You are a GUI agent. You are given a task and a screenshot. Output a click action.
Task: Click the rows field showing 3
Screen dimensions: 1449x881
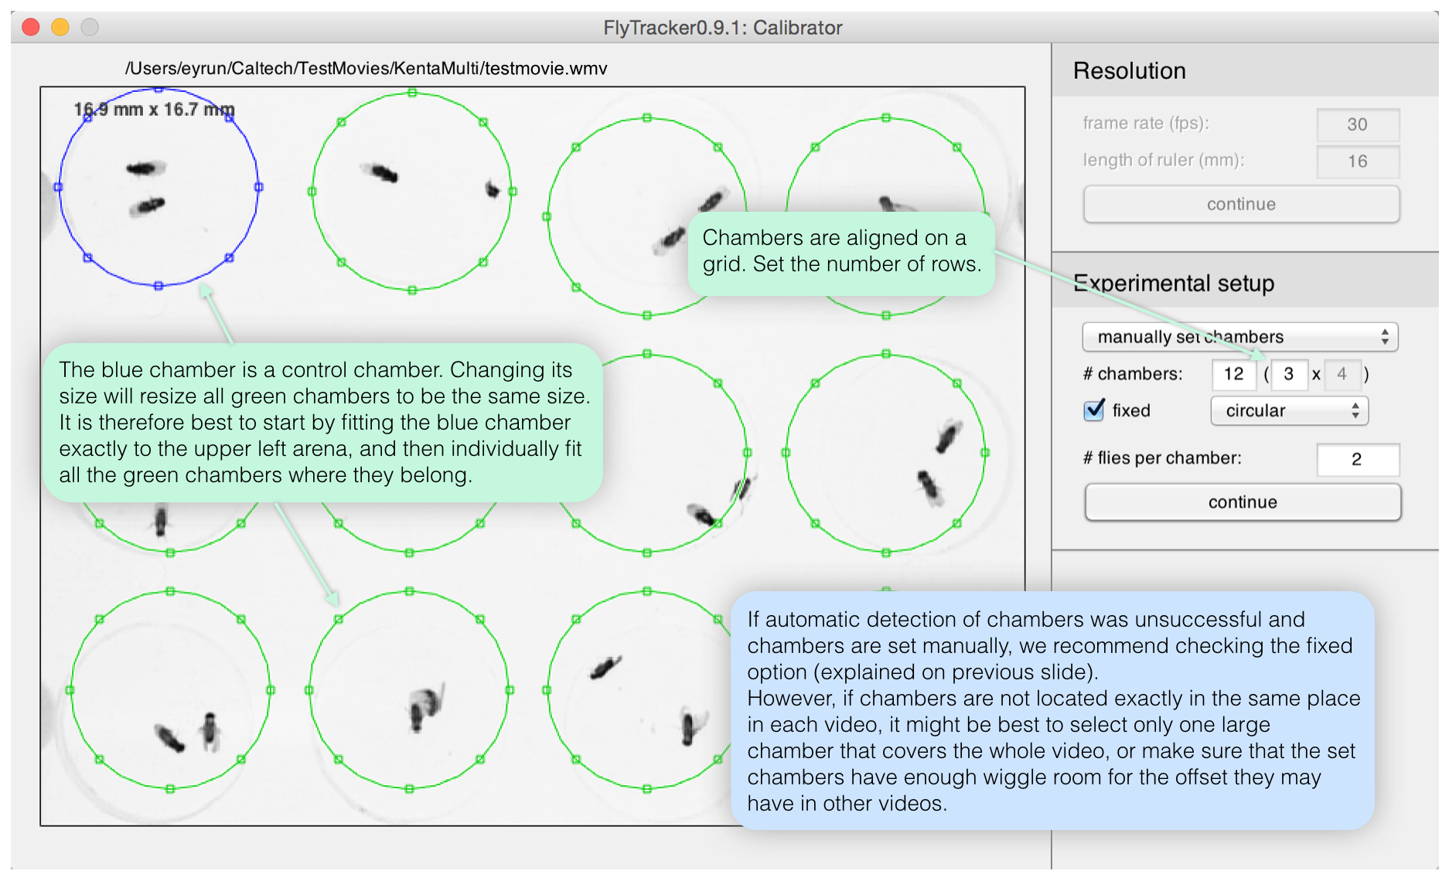[x=1289, y=374]
